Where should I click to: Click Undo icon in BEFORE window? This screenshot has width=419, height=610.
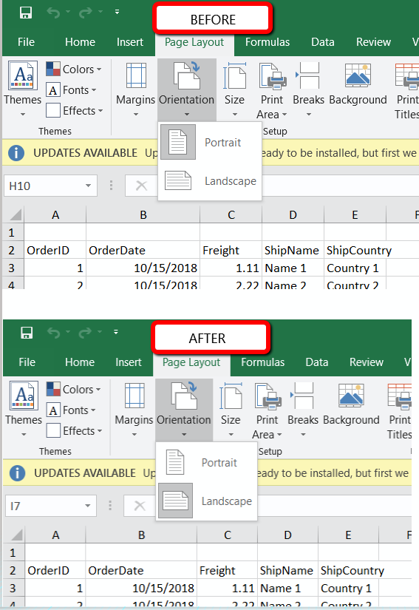pyautogui.click(x=54, y=13)
